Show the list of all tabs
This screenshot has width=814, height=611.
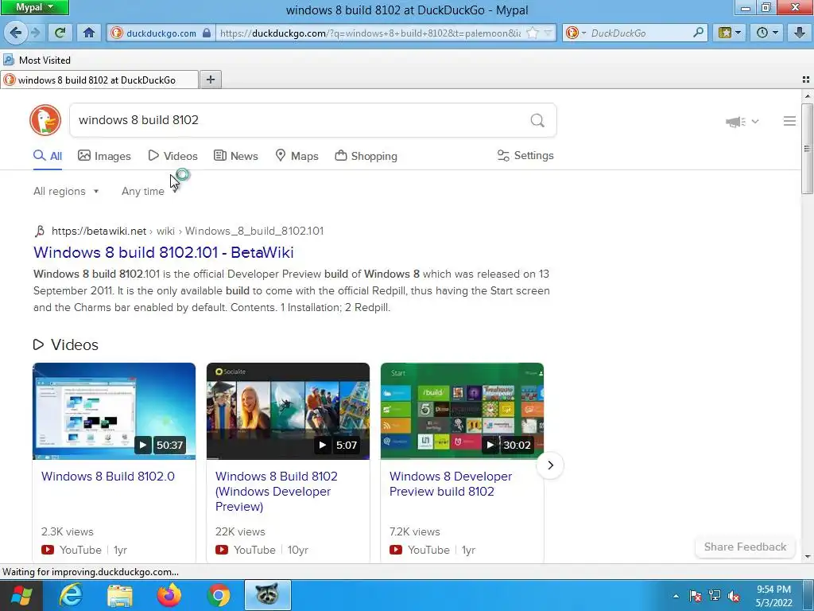806,80
